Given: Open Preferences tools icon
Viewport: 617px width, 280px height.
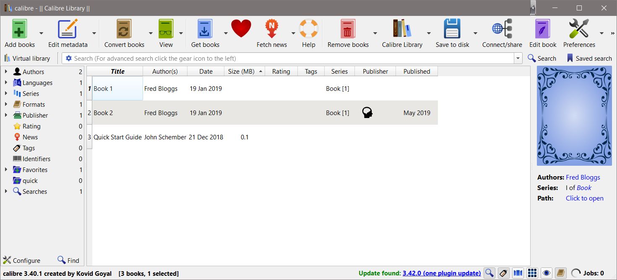Looking at the screenshot, I should click(579, 29).
